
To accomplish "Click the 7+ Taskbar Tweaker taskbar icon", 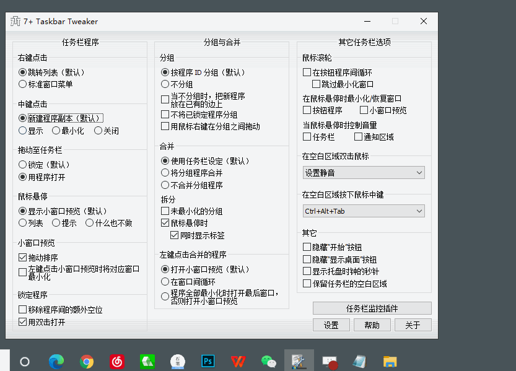I will [299, 361].
